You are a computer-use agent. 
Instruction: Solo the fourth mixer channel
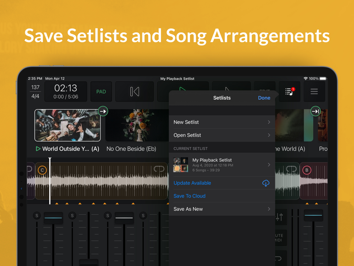point(143,216)
